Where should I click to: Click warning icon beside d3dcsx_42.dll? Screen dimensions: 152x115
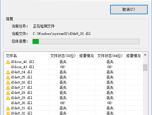(x=8, y=62)
